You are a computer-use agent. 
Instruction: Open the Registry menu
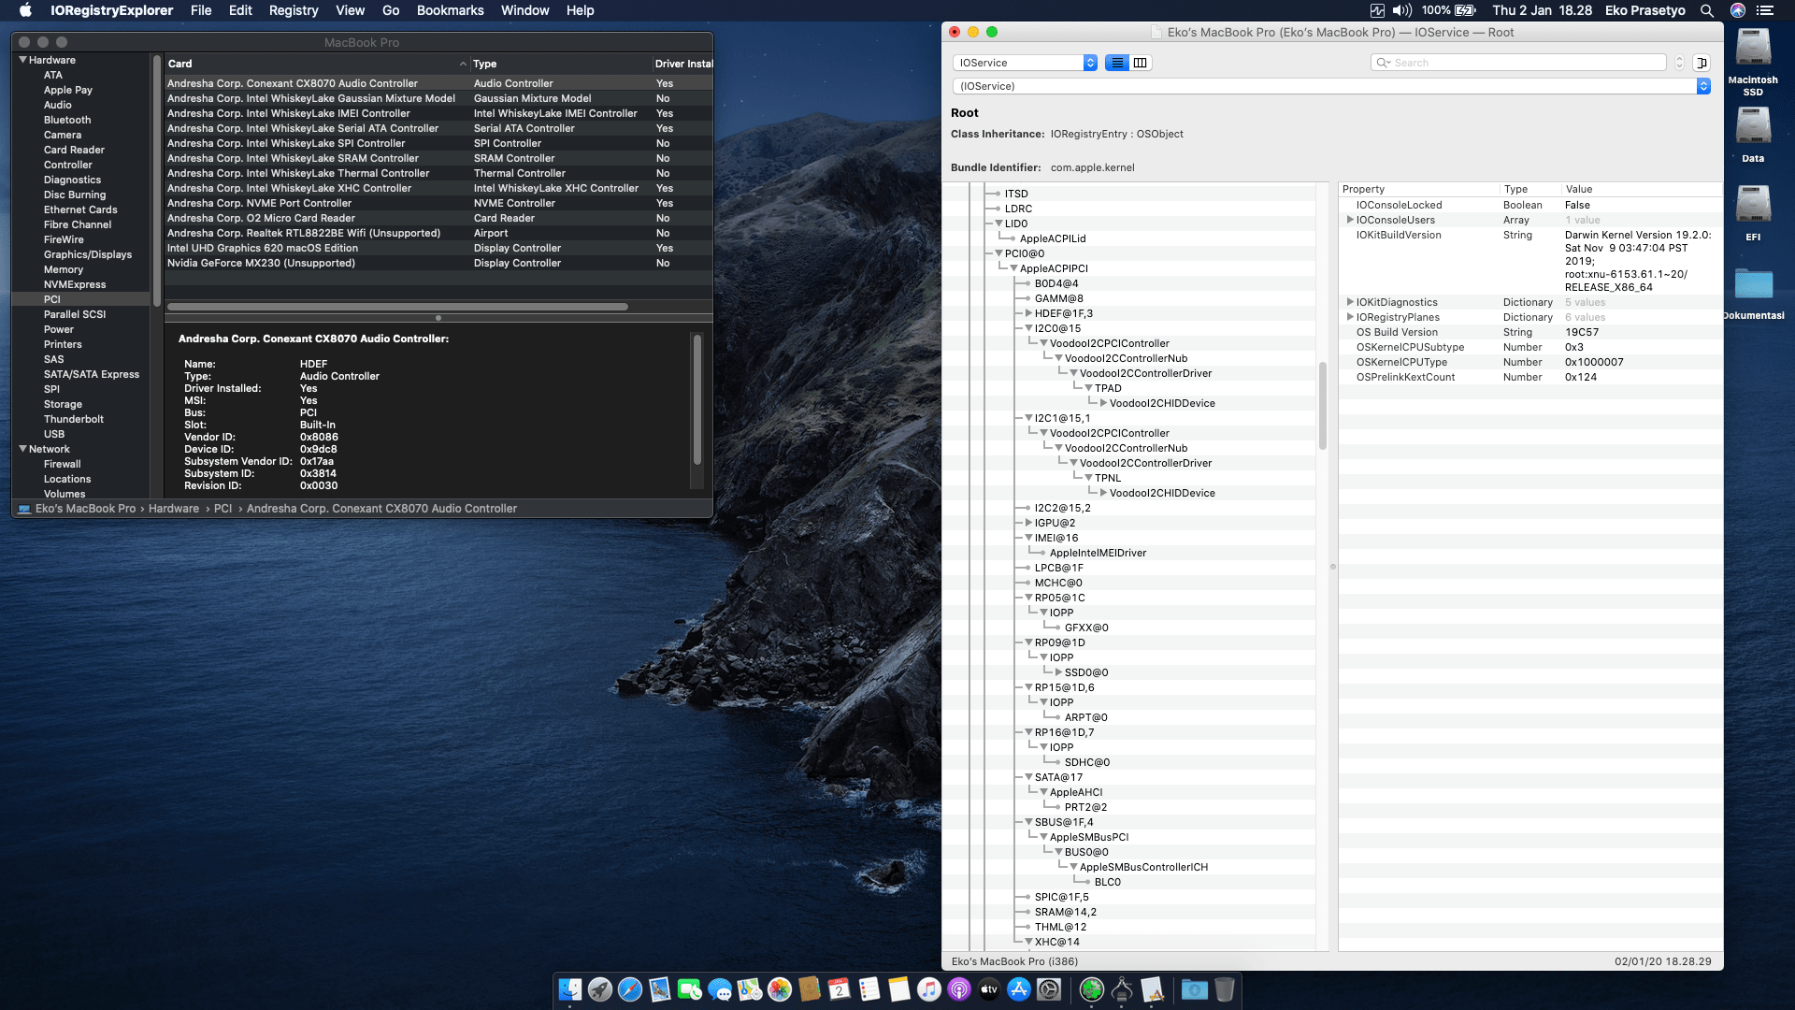tap(294, 10)
